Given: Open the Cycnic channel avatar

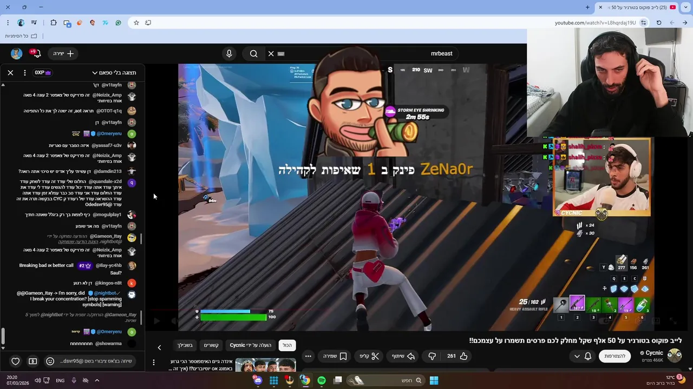Looking at the screenshot, I should coord(674,356).
